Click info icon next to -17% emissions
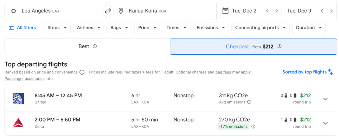Screen dimensions: 339x138 pyautogui.click(x=253, y=127)
